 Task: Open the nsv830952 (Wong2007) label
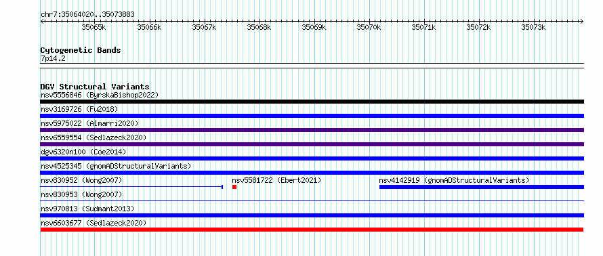[x=81, y=180]
